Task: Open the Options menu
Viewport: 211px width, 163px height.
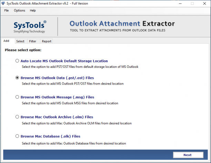Action: (20, 10)
